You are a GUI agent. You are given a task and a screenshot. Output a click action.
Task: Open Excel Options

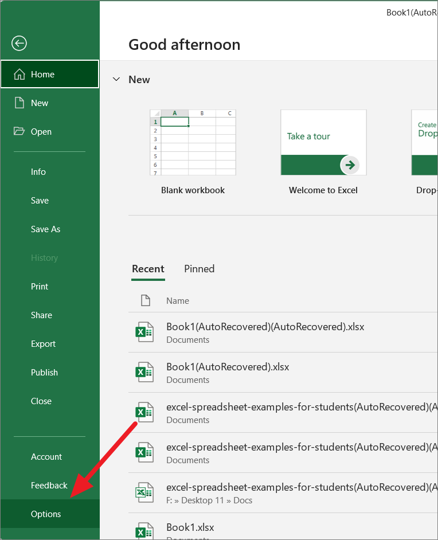[50, 514]
